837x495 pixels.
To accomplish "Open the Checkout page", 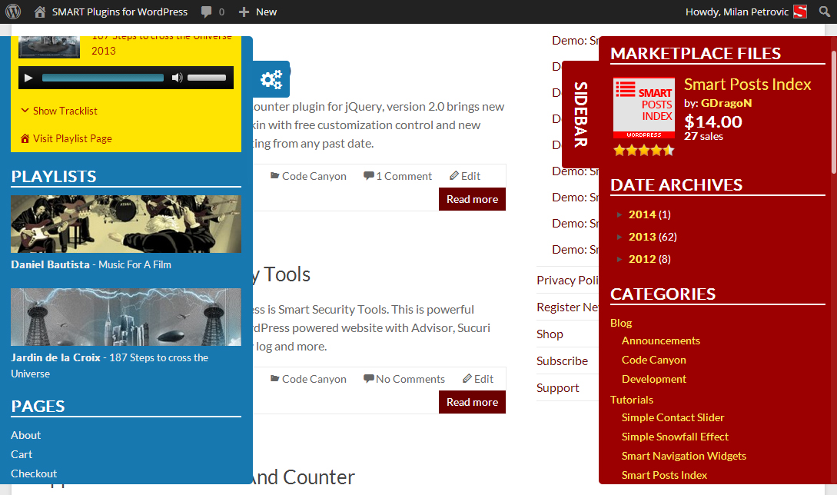I will [x=34, y=473].
